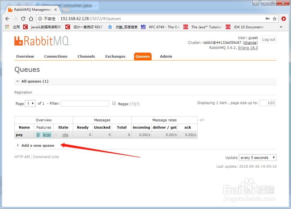This screenshot has width=291, height=209.
Task: Sort by Total messages column
Action: (122, 127)
